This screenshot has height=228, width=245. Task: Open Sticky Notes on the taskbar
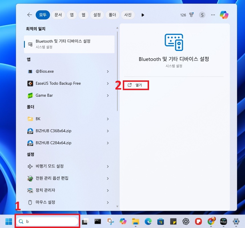[173, 221]
